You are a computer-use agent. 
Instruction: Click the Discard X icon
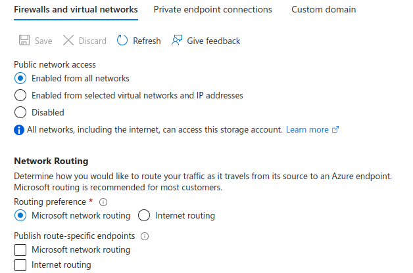coord(68,41)
